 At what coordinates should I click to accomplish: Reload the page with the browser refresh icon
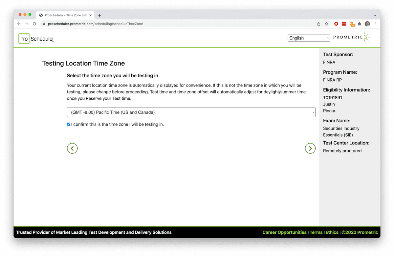34,24
